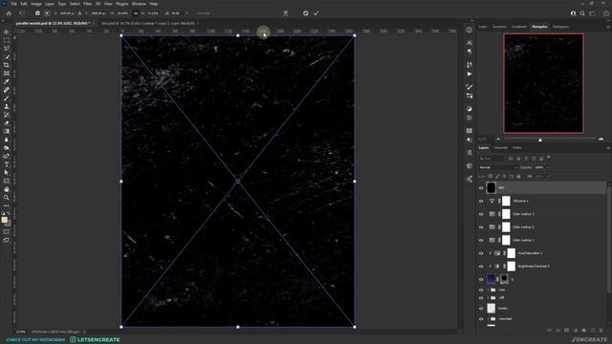Viewport: 612px width, 344px height.
Task: Click Navigator zoom-out small mountains button
Action: [x=498, y=140]
